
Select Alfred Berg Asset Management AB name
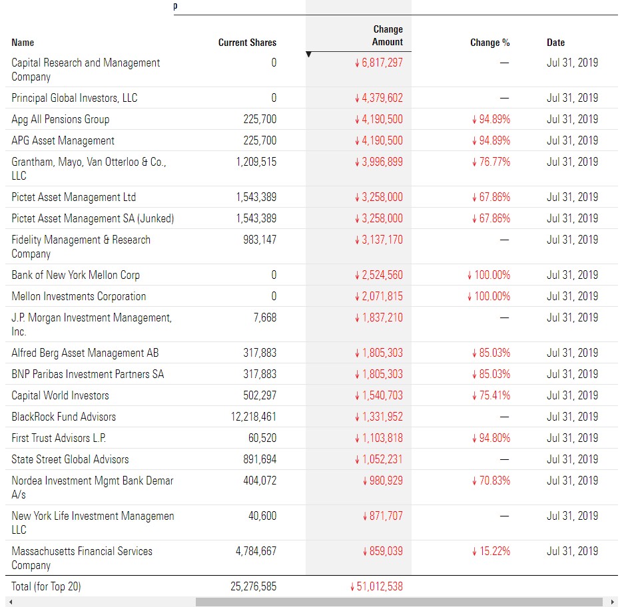pos(85,353)
